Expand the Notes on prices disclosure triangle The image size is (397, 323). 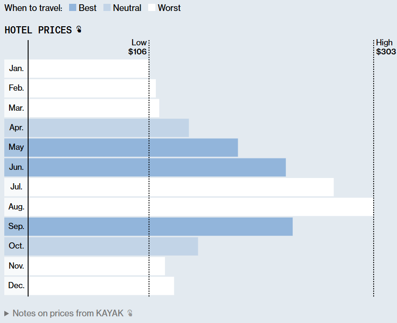[x=7, y=313]
